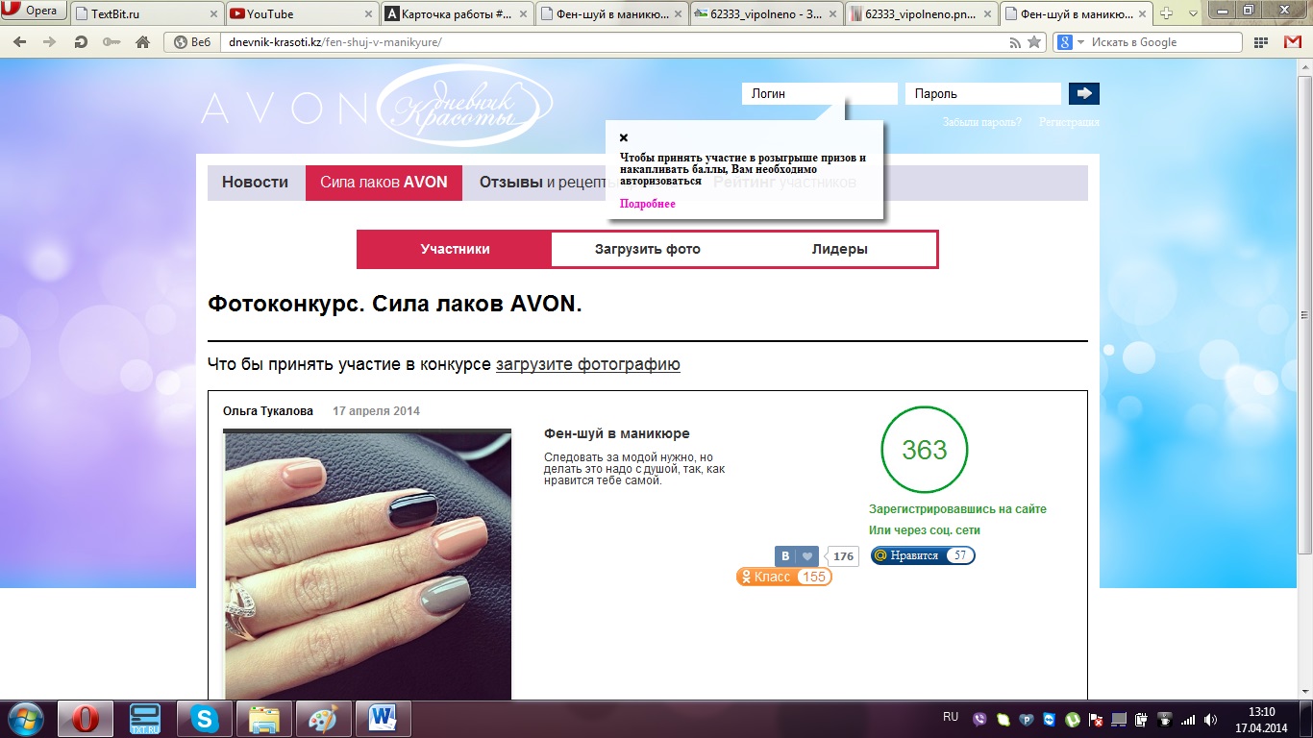
Task: Open Opera from the taskbar
Action: [x=86, y=719]
